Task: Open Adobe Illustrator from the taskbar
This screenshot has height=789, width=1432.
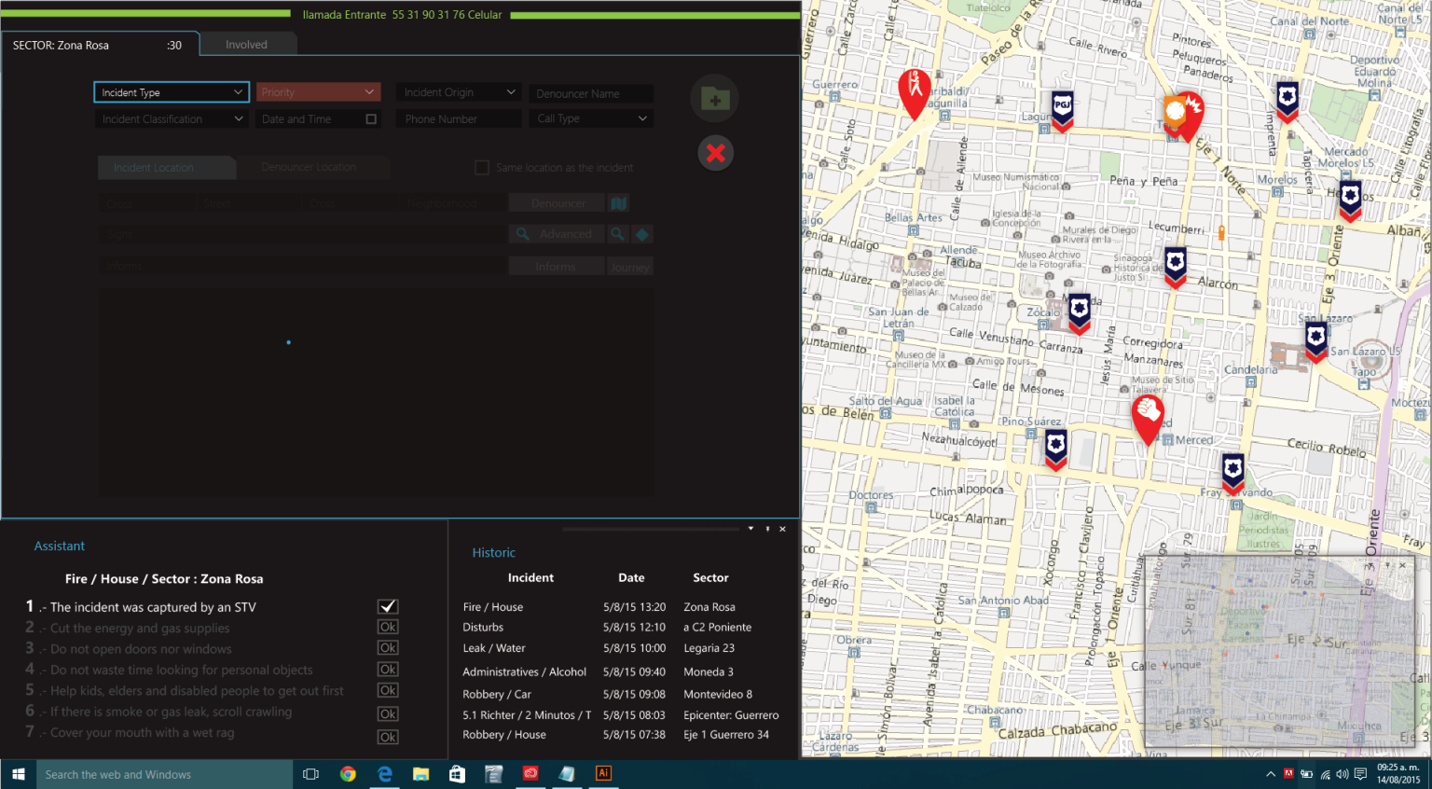Action: tap(603, 773)
